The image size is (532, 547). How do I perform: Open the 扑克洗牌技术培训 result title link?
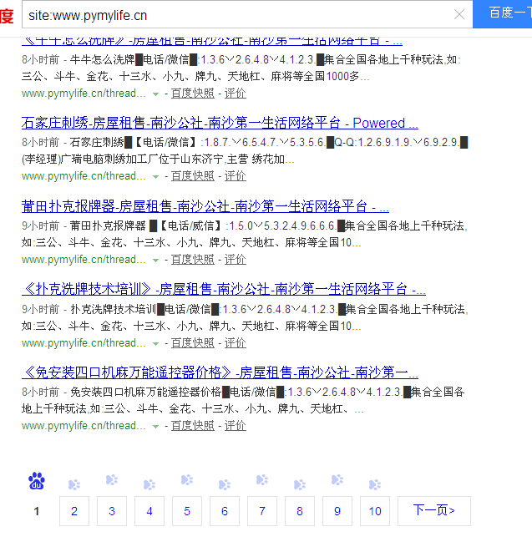(x=224, y=289)
